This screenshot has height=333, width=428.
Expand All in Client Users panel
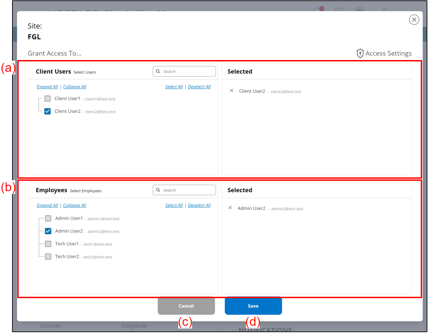(x=47, y=87)
